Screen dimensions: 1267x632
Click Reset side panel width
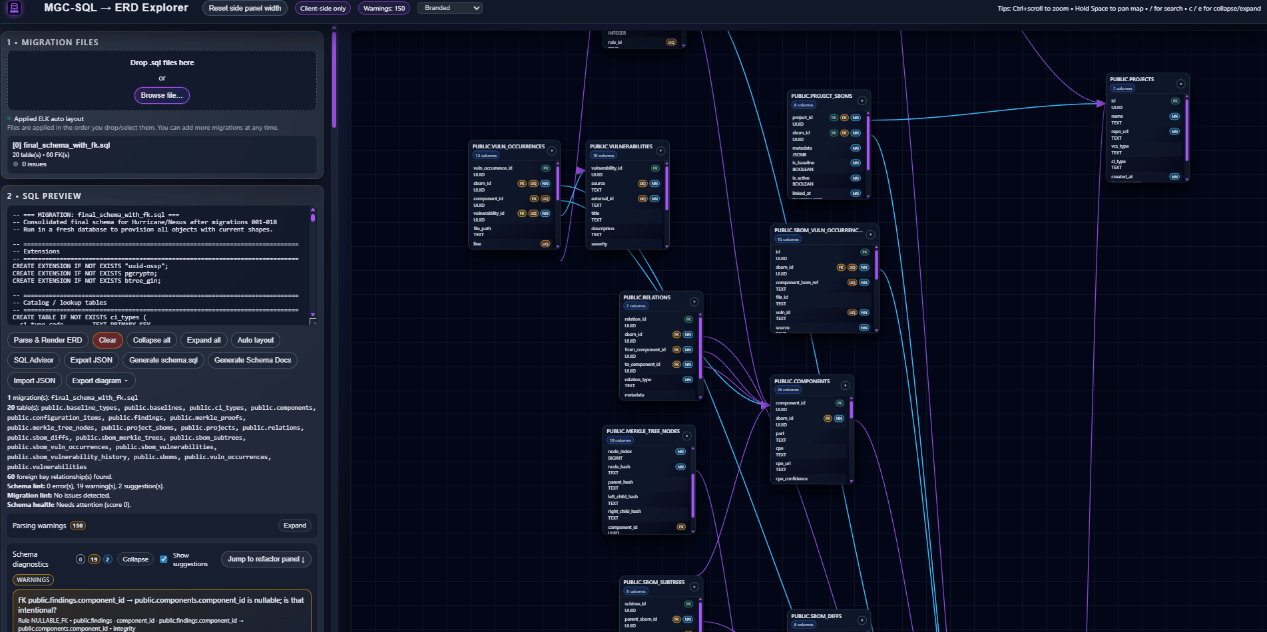pos(245,8)
